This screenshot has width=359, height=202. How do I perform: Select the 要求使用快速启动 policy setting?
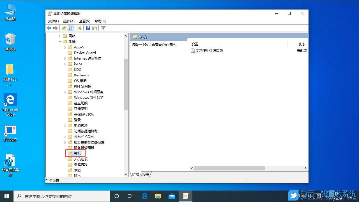209,50
